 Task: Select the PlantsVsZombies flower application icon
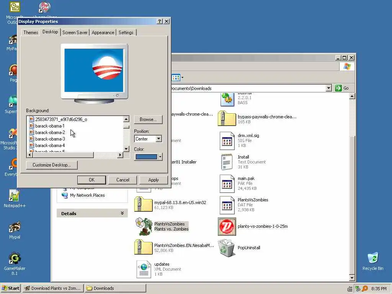[x=144, y=227]
